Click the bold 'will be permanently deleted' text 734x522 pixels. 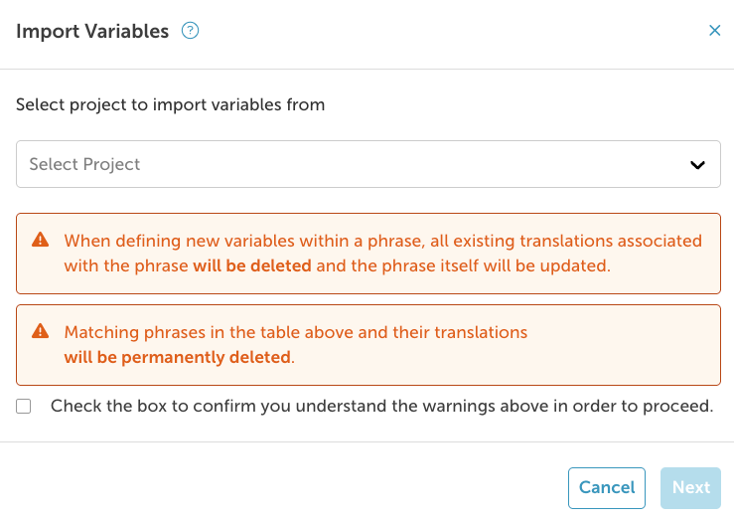click(179, 357)
